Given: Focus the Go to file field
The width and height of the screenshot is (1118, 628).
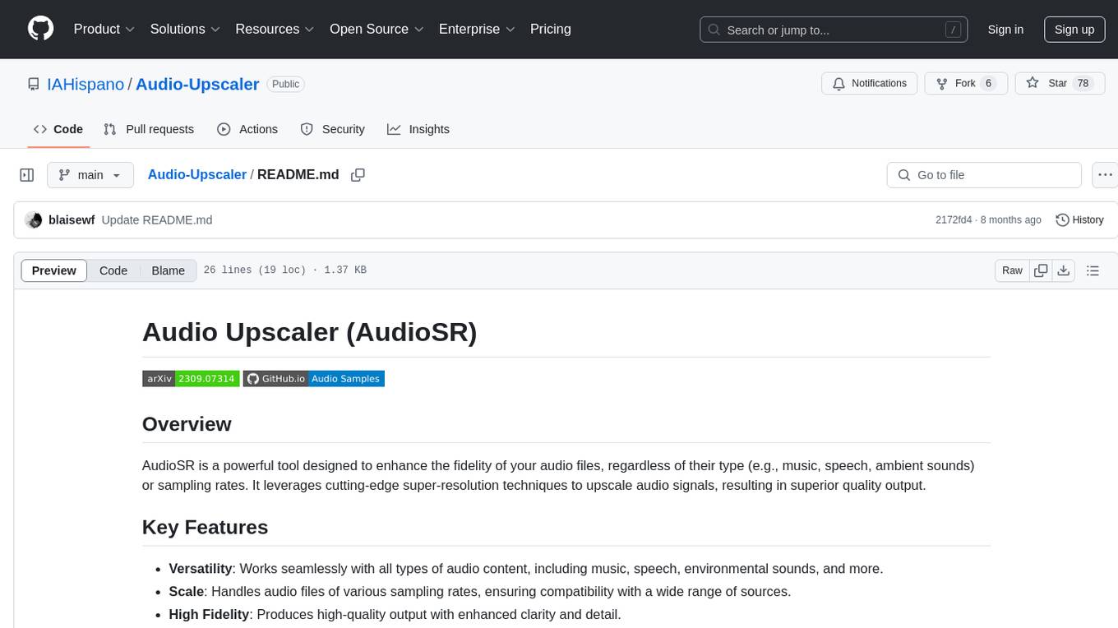Looking at the screenshot, I should click(x=984, y=175).
